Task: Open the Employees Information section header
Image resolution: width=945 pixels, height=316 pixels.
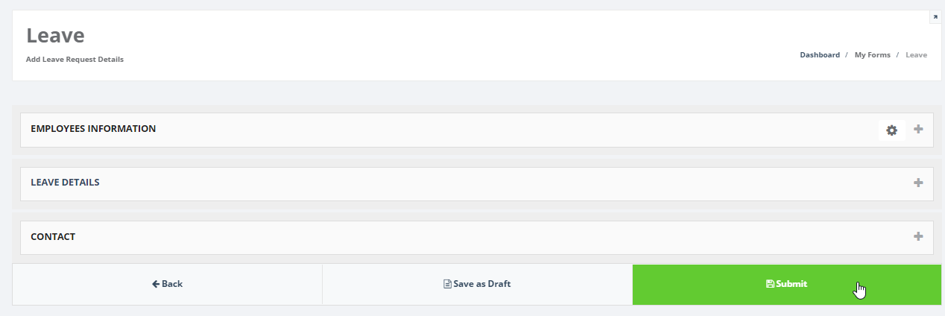Action: (93, 129)
